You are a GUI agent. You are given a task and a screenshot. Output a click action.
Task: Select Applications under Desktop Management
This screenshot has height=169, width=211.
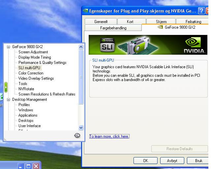click(28, 115)
